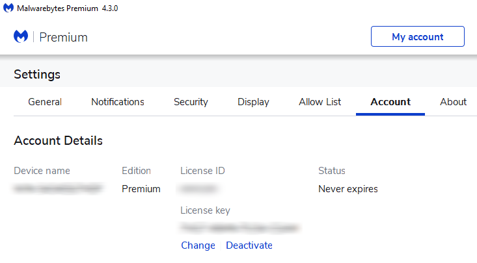Click the Malwarebytes Premium 4.3.0 window title
The width and height of the screenshot is (477, 263).
click(x=68, y=8)
